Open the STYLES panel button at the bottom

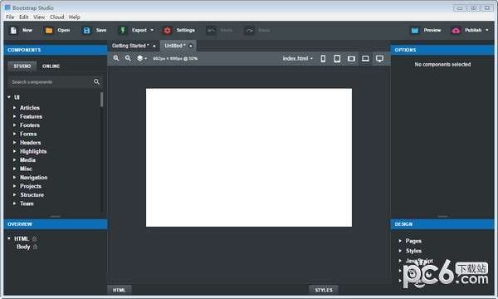(x=324, y=290)
